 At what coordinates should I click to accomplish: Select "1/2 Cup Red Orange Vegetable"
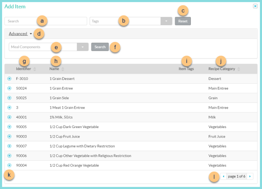coord(74,165)
